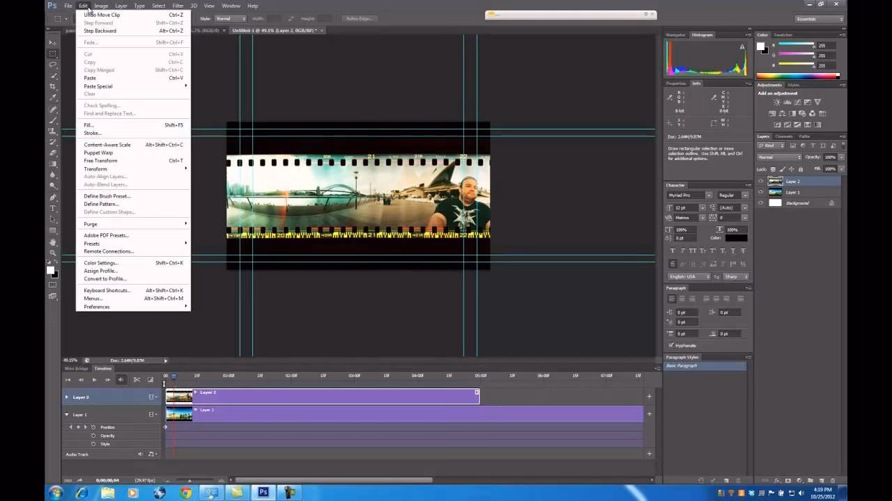Click the Layer 1 thumbnail in Layers panel

pos(776,192)
